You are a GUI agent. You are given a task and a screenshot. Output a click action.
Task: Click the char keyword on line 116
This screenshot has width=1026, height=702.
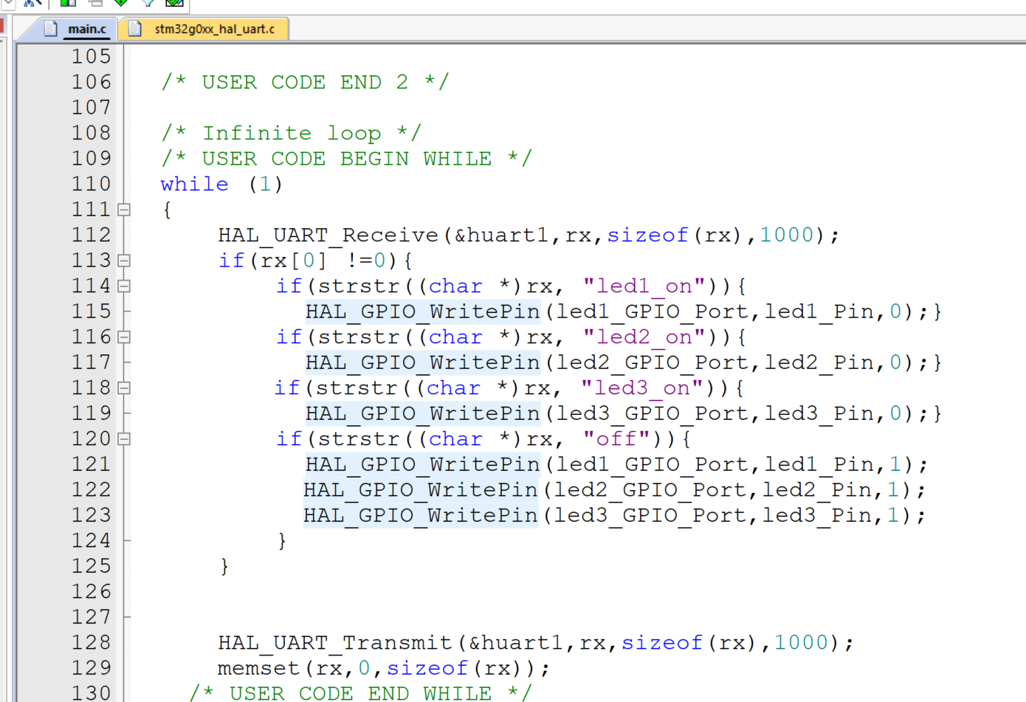point(455,337)
